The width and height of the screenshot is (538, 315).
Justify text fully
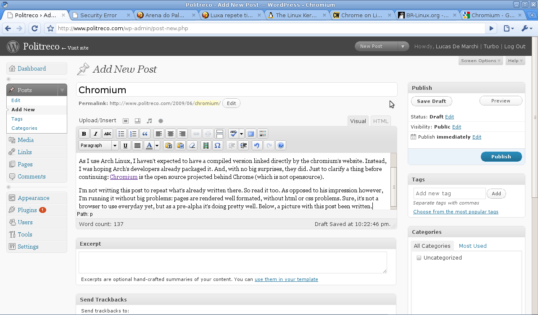[137, 145]
